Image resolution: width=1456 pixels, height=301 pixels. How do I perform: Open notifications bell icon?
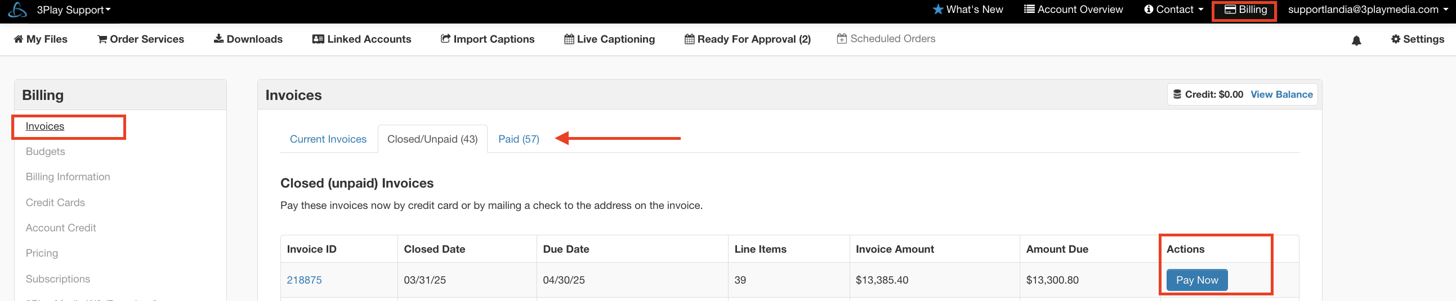pos(1356,40)
